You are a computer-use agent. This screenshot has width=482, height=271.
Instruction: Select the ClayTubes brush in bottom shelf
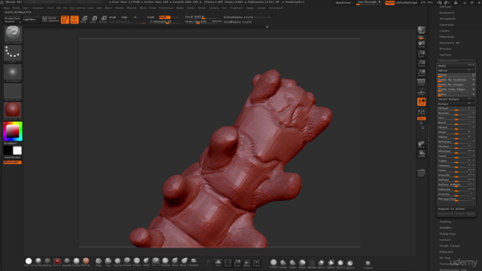[x=117, y=262]
